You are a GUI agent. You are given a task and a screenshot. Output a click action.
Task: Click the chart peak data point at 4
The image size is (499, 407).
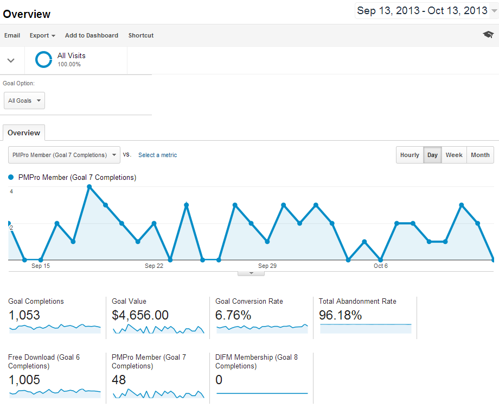click(89, 187)
